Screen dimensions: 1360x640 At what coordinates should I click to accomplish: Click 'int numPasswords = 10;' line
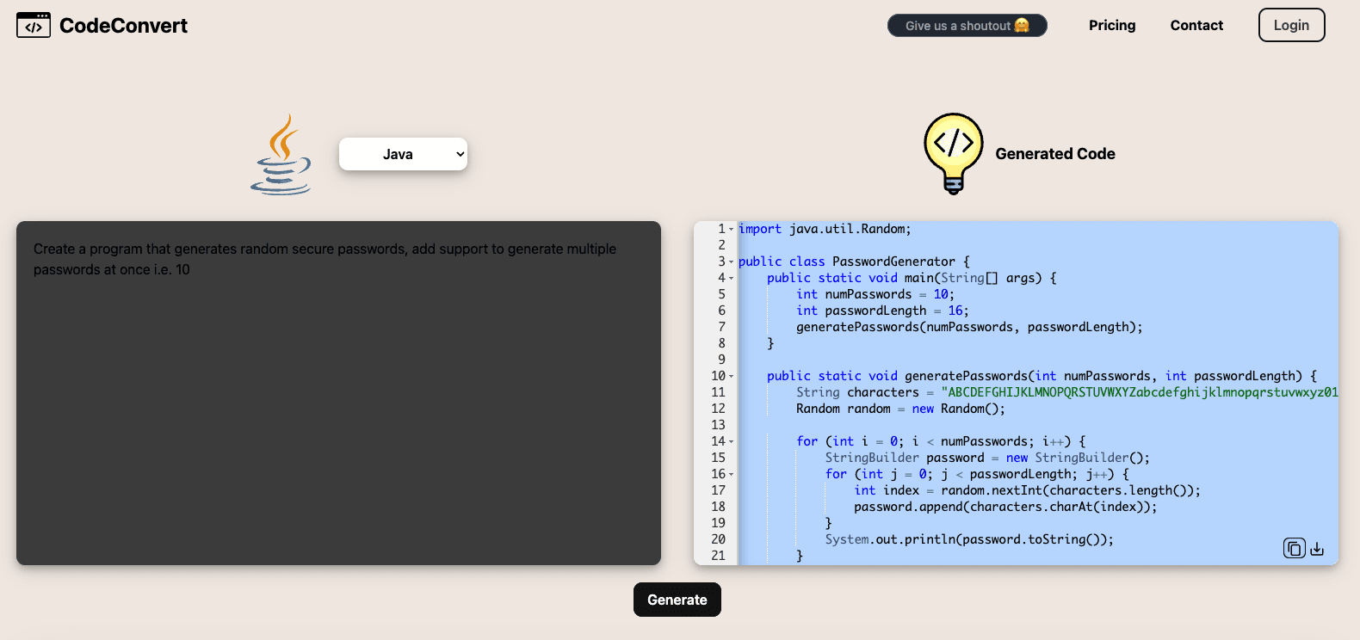875,294
